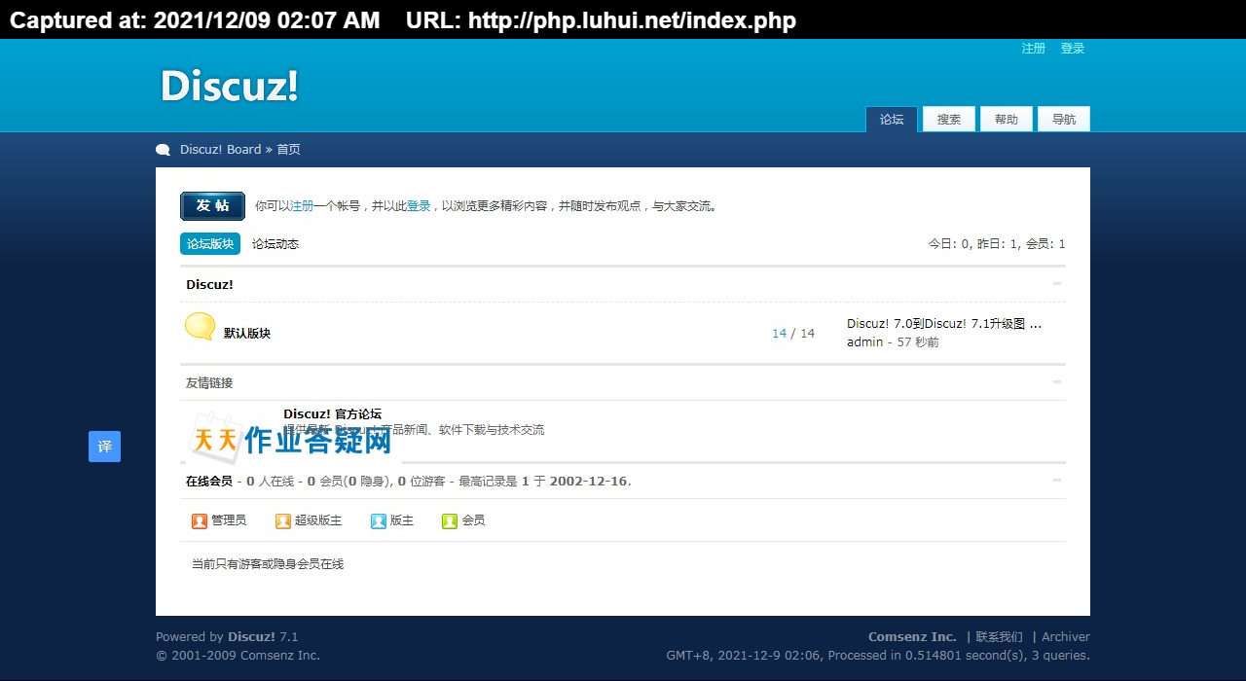
Task: Click the admin author link
Action: click(x=865, y=342)
